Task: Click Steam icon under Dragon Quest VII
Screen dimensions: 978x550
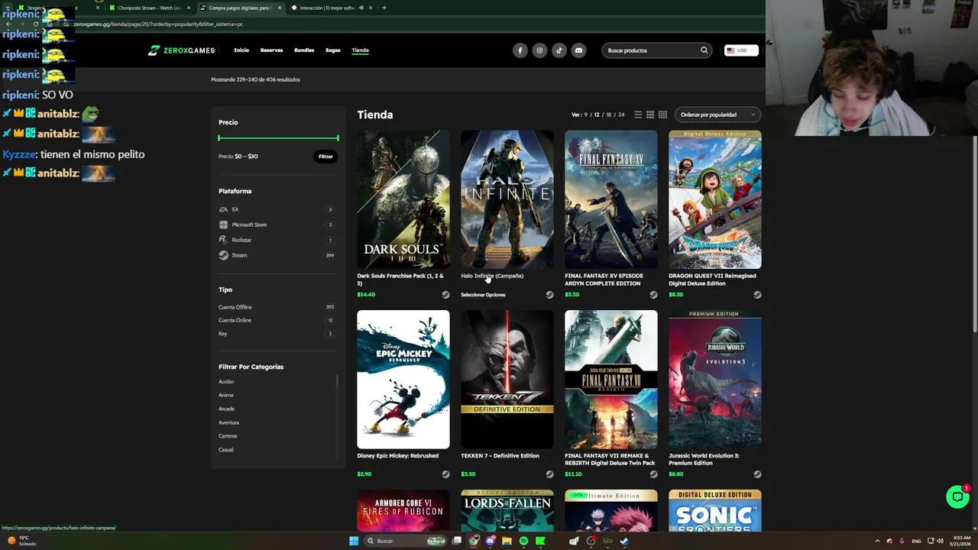Action: (757, 295)
